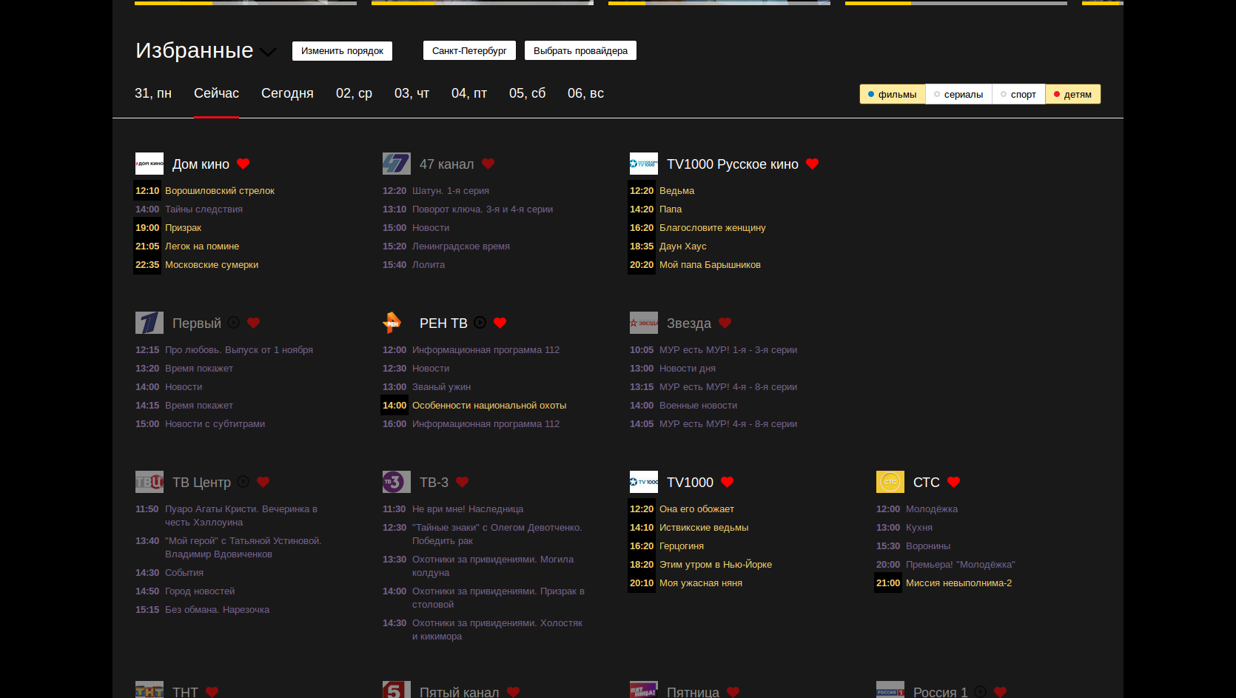
Task: Expand the Избранные dropdown arrow
Action: tap(268, 52)
